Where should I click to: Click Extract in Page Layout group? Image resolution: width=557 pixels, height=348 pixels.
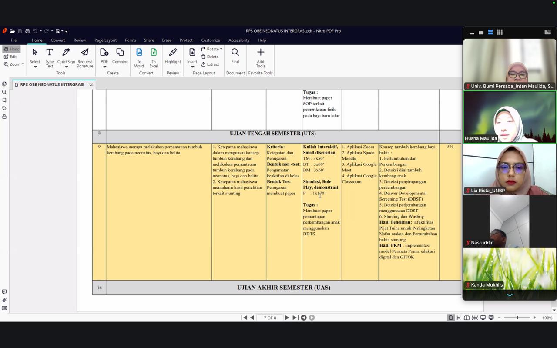tap(210, 64)
